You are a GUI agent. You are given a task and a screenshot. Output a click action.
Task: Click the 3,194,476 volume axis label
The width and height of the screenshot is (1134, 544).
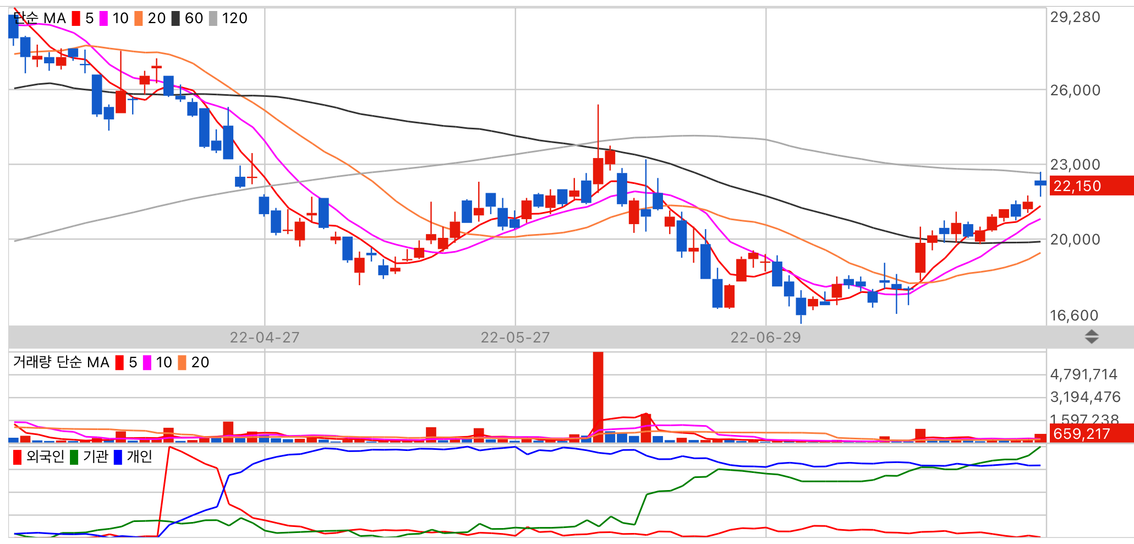[x=1085, y=397]
